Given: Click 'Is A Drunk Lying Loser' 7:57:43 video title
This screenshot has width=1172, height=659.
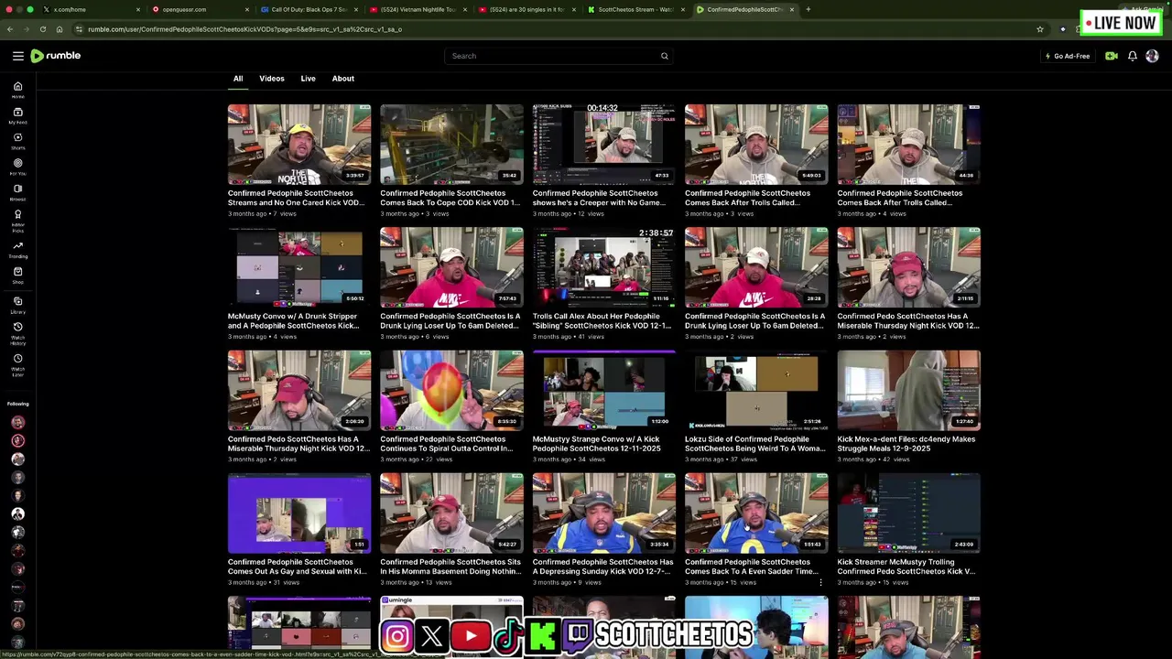Looking at the screenshot, I should click(450, 320).
